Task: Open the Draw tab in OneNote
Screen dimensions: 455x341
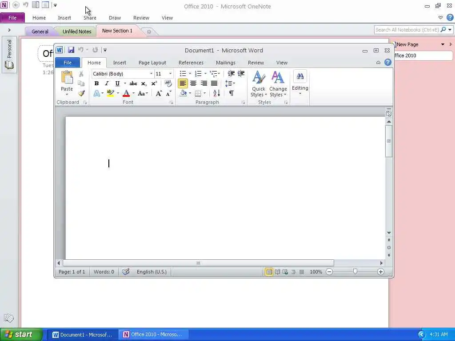Action: point(115,18)
